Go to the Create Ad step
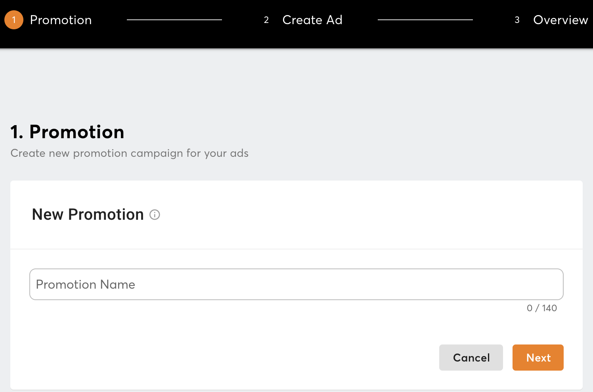593x392 pixels. [x=312, y=20]
